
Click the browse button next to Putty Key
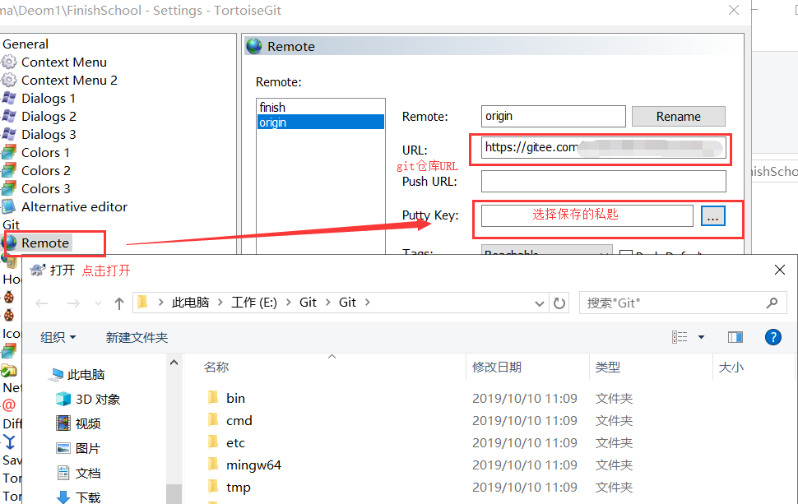[x=712, y=215]
